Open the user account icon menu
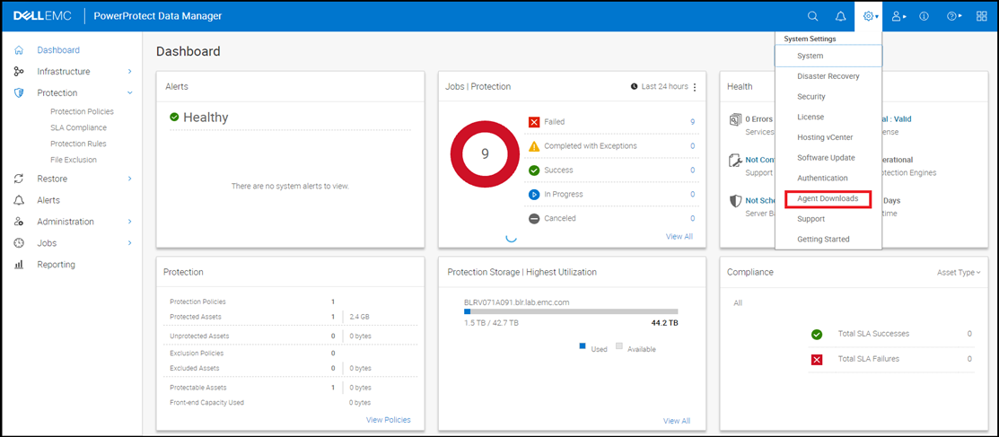Screen dimensions: 999x437 (x=897, y=16)
